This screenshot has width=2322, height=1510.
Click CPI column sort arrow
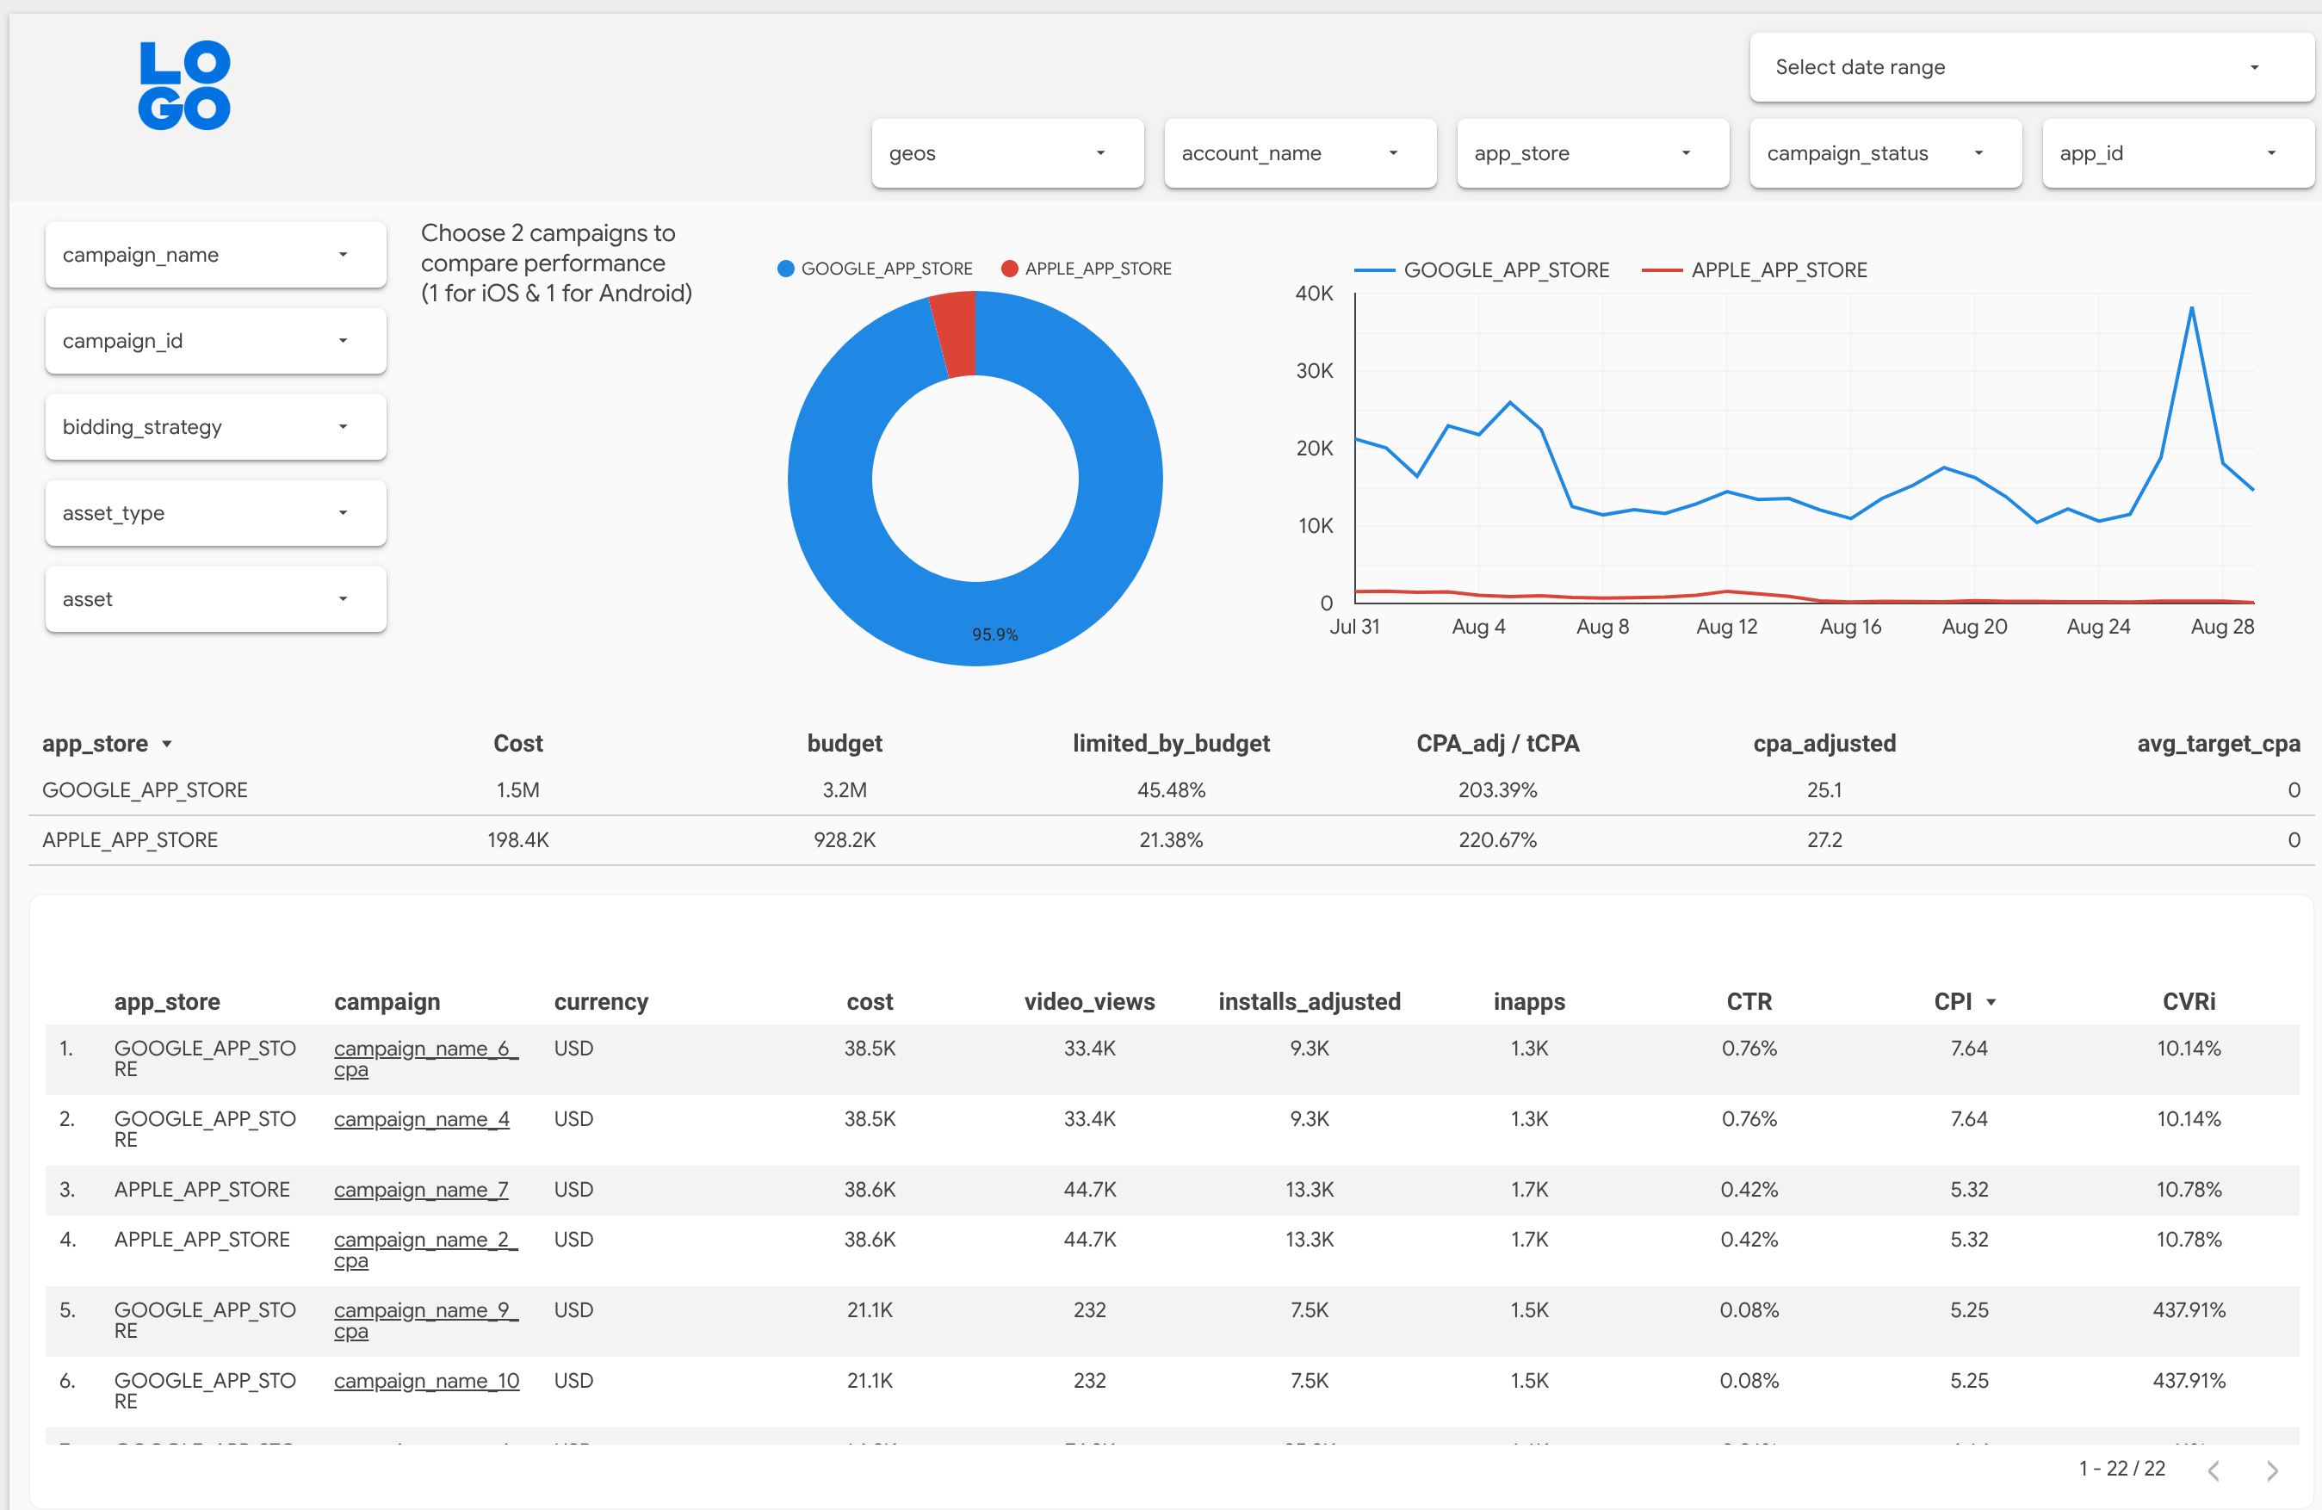tap(1991, 1003)
